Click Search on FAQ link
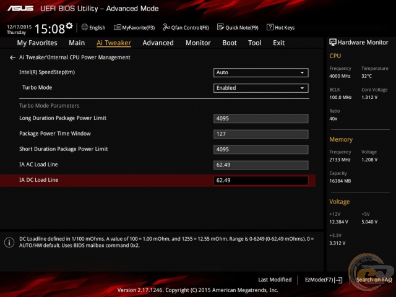Viewport: 396px width, 297px height. 374,280
